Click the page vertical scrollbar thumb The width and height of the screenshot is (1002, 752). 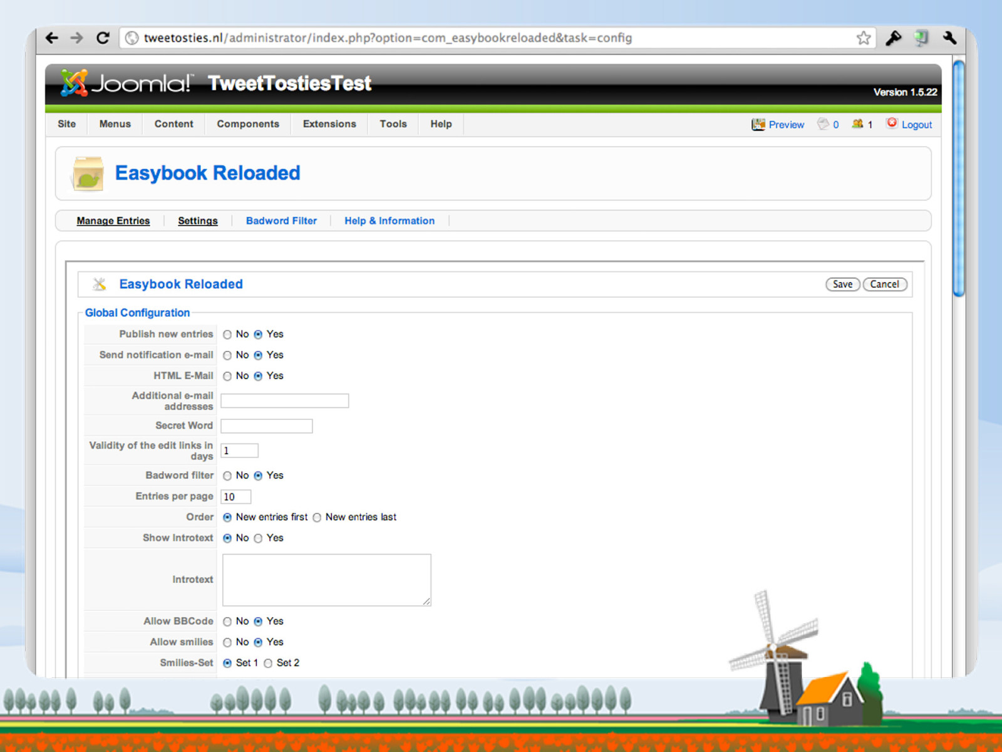coord(958,178)
